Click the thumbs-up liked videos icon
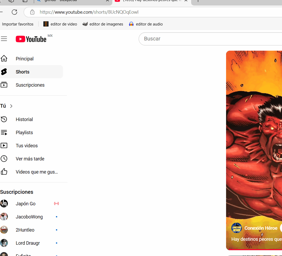The height and width of the screenshot is (256, 282). coord(4,172)
